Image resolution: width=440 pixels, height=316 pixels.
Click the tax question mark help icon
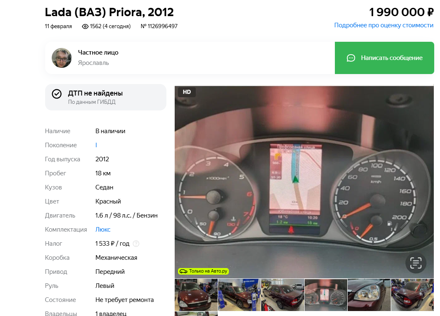136,244
